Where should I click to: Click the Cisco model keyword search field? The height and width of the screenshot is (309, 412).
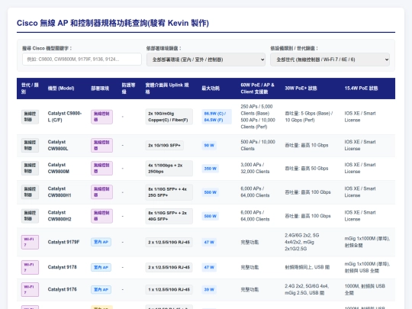(82, 60)
